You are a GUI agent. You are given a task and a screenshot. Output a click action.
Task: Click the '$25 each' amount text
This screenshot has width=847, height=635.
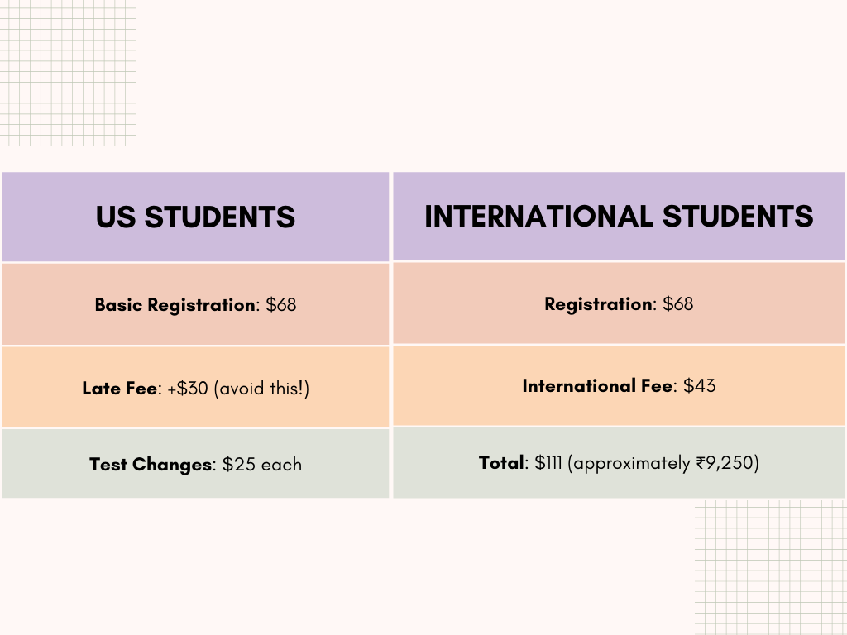pyautogui.click(x=262, y=465)
